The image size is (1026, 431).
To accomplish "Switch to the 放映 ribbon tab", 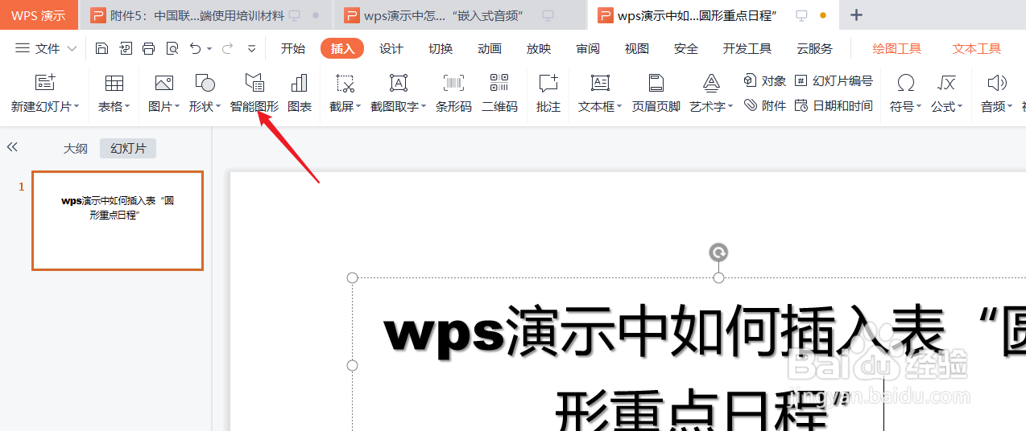I will tap(539, 48).
